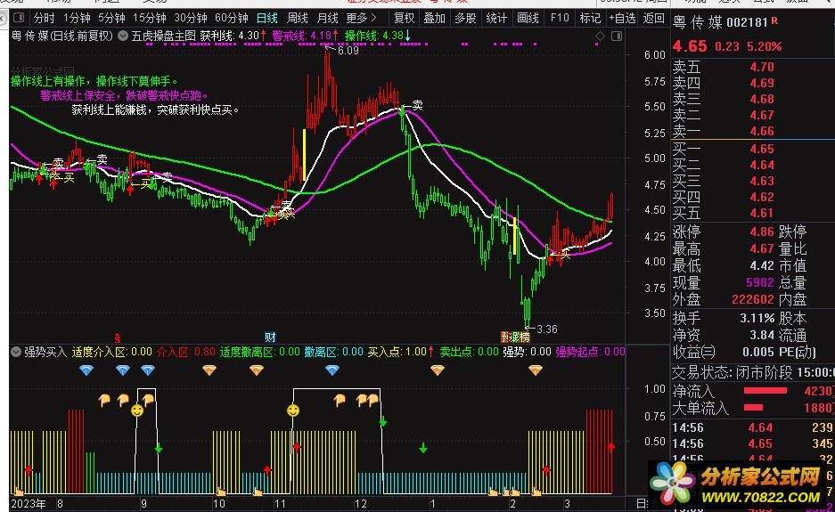Click the 外盘 222602 value
Viewport: 835px width, 512px height.
click(x=753, y=300)
